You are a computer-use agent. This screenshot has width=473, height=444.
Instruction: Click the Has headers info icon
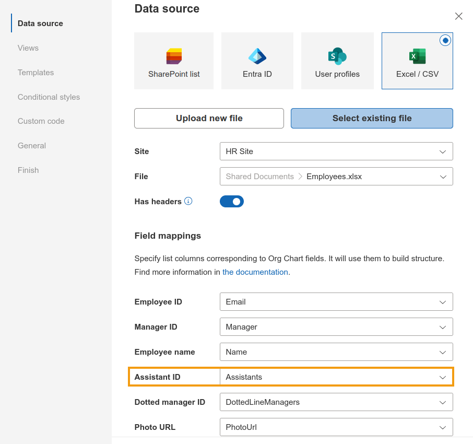coord(188,201)
